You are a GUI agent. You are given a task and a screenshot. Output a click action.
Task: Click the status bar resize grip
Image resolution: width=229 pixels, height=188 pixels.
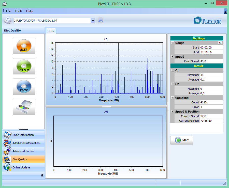point(225,184)
